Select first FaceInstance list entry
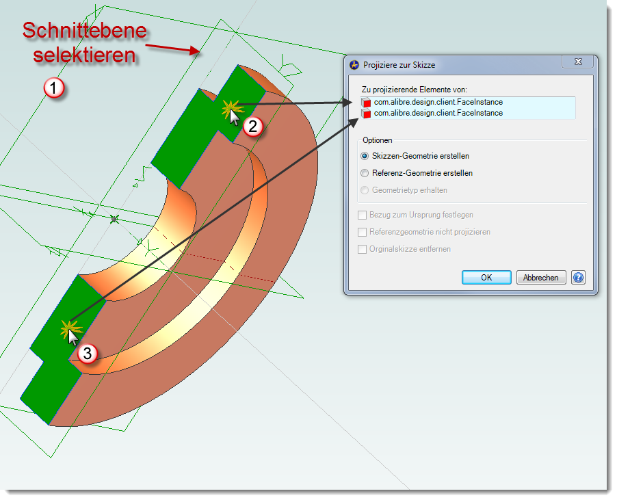This screenshot has width=617, height=500. (x=467, y=103)
